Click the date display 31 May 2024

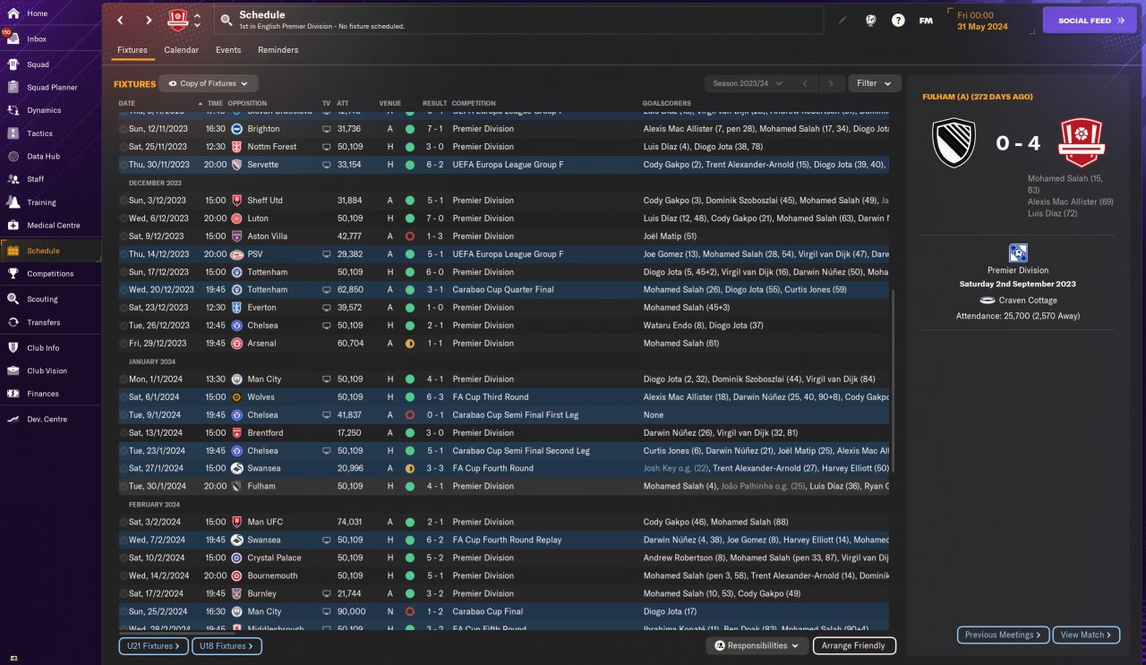pyautogui.click(x=982, y=27)
